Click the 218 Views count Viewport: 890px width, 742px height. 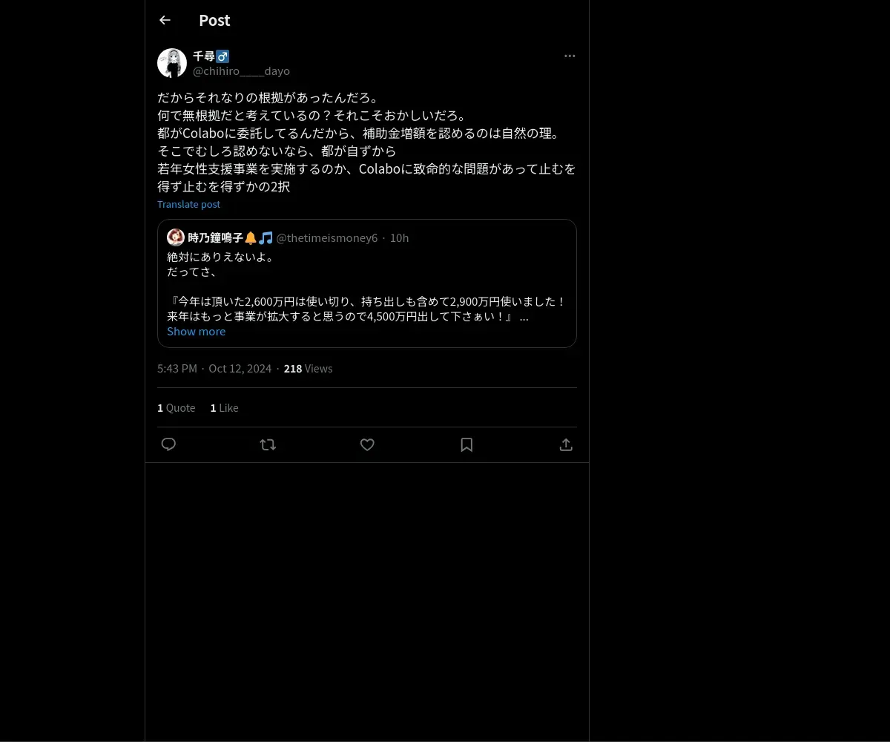[309, 368]
